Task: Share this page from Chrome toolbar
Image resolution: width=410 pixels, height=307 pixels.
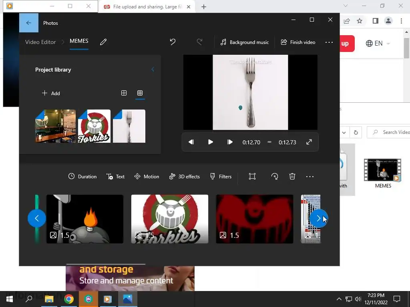Action: (347, 21)
